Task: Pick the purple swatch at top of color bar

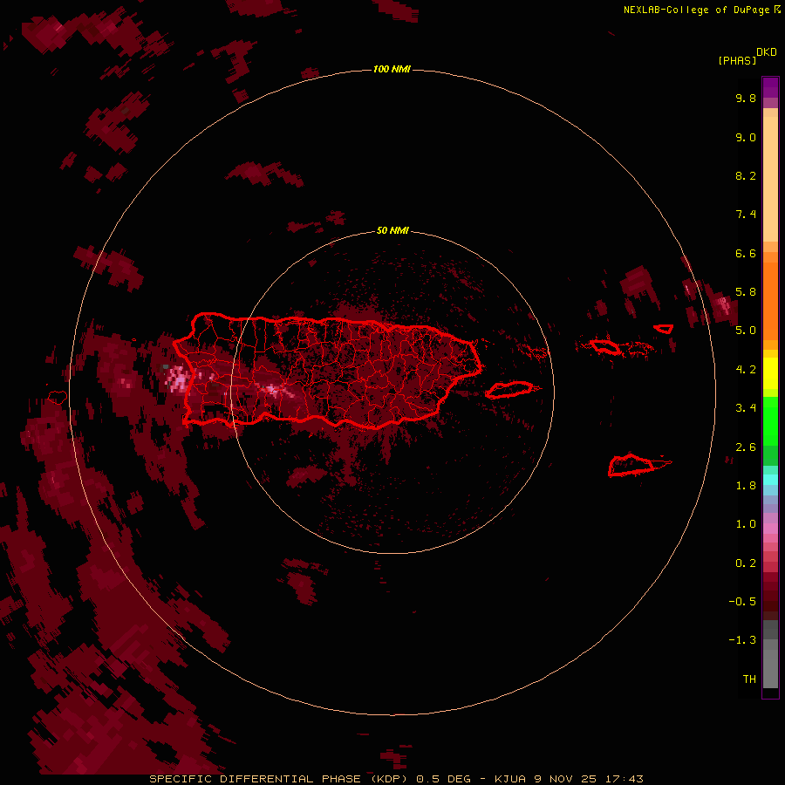Action: click(x=770, y=87)
